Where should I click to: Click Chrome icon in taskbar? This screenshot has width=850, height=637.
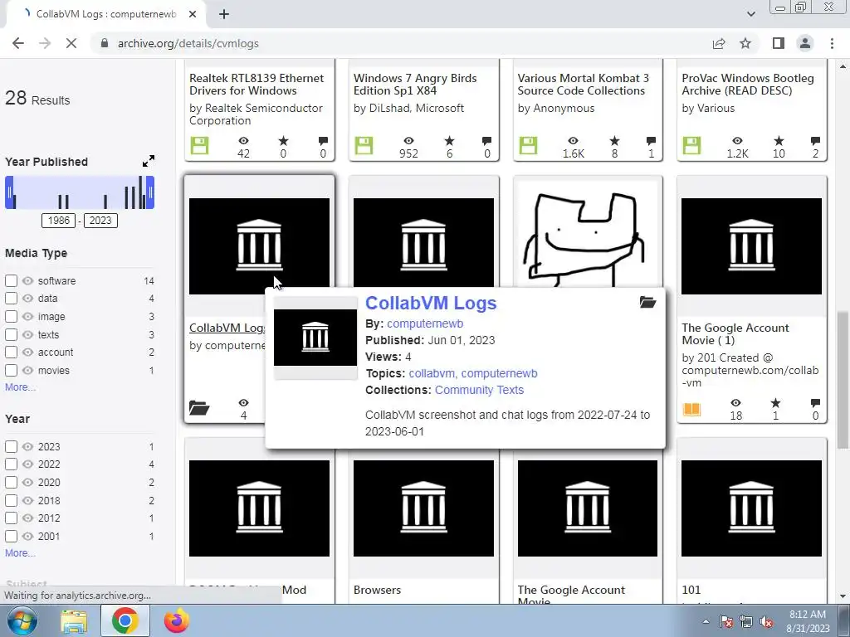click(x=125, y=620)
